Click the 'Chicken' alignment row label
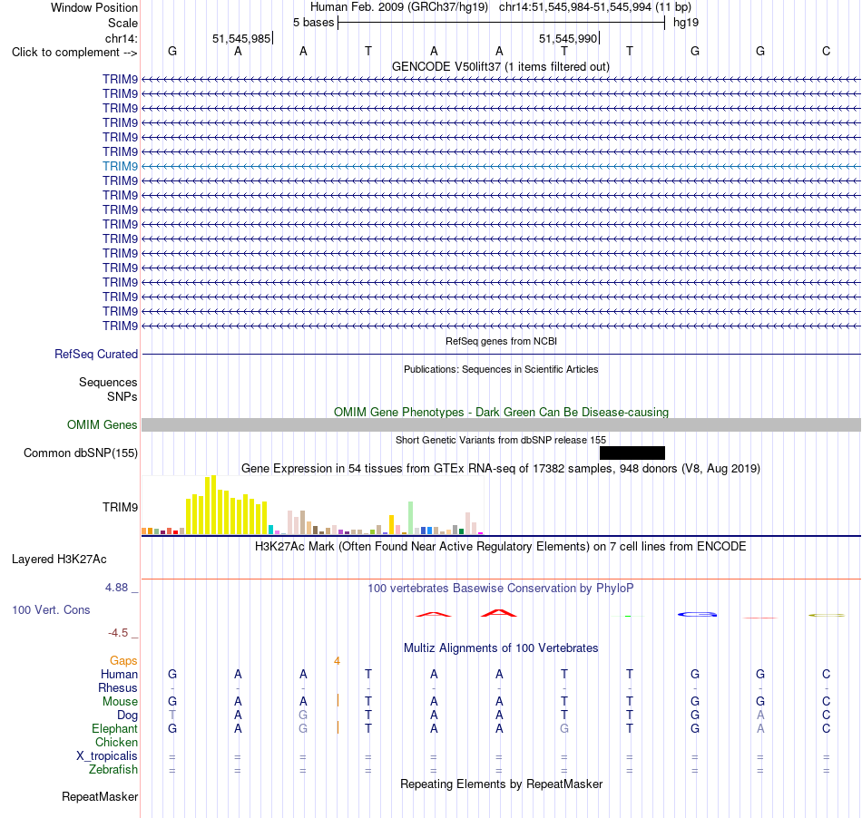Screen dimensions: 862x818 (116, 742)
